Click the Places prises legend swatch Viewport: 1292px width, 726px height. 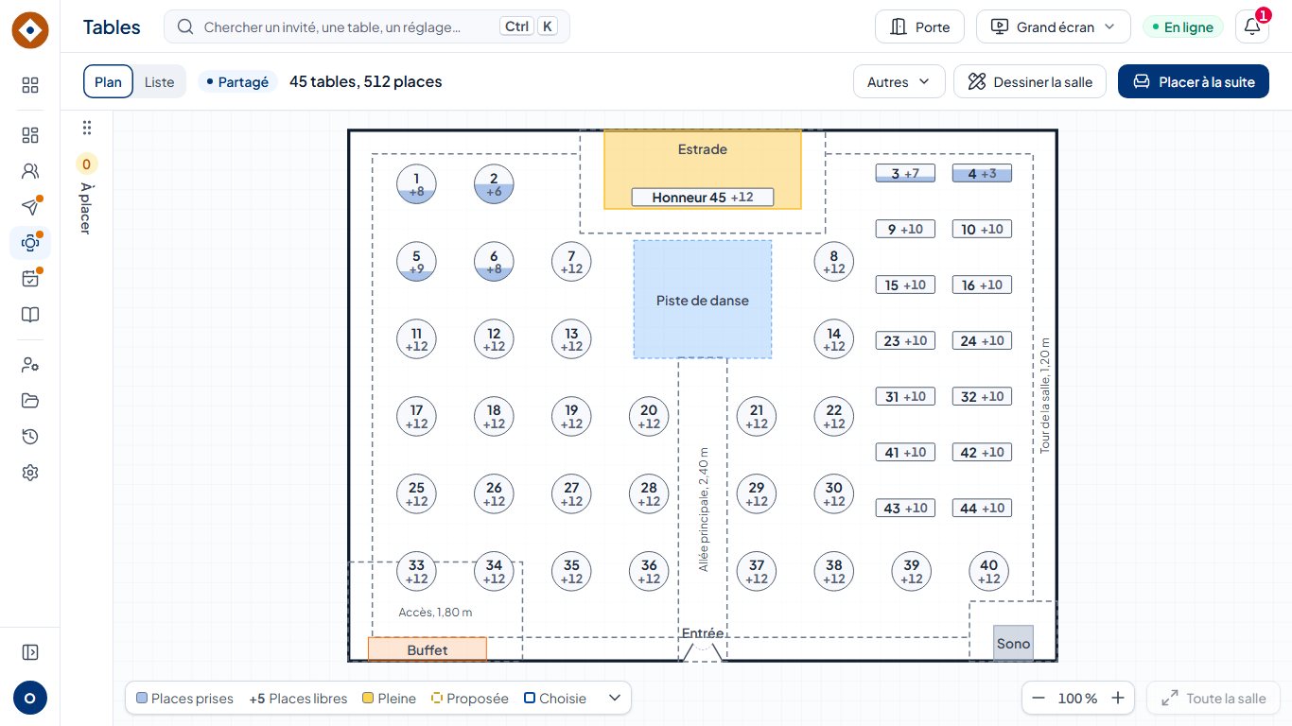click(x=142, y=699)
